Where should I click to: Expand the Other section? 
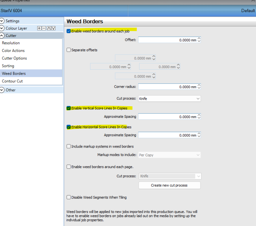(x=2, y=90)
